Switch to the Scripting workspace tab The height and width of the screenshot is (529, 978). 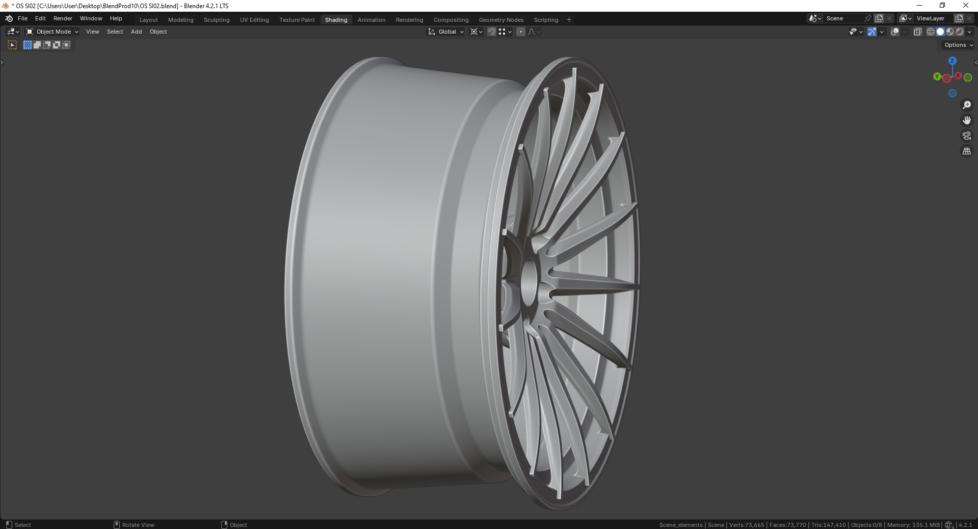(x=546, y=20)
